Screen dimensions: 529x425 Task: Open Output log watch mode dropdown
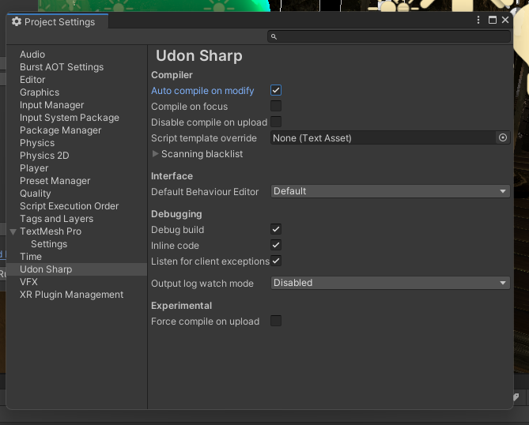pos(391,283)
